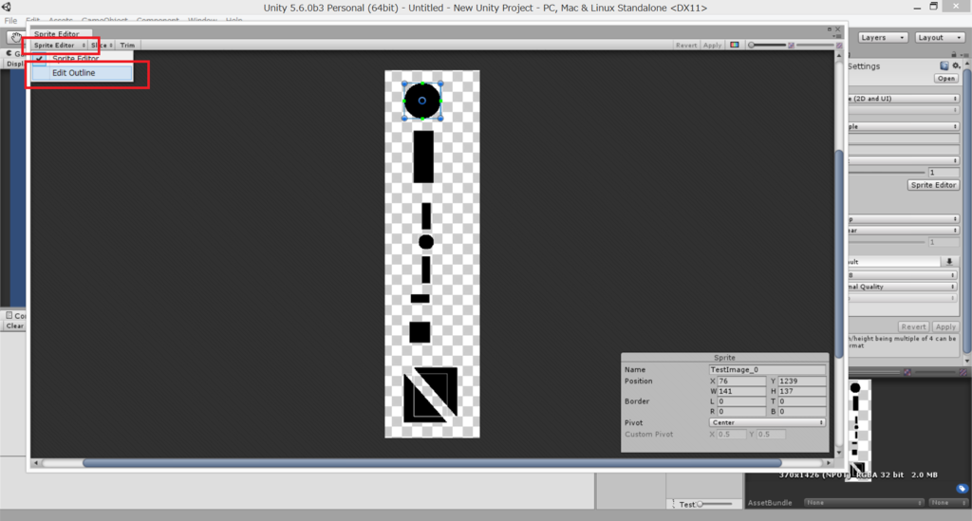Click Revert in the Sprite Editor toolbar
The width and height of the screenshot is (972, 521).
coord(686,46)
